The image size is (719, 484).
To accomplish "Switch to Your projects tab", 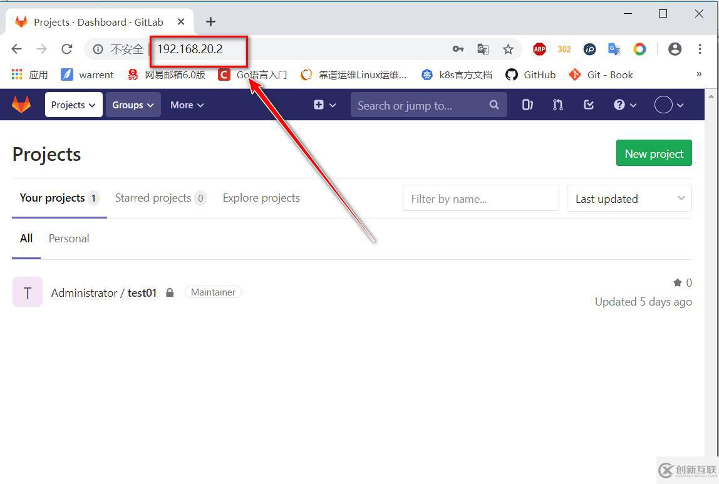I will [x=59, y=198].
